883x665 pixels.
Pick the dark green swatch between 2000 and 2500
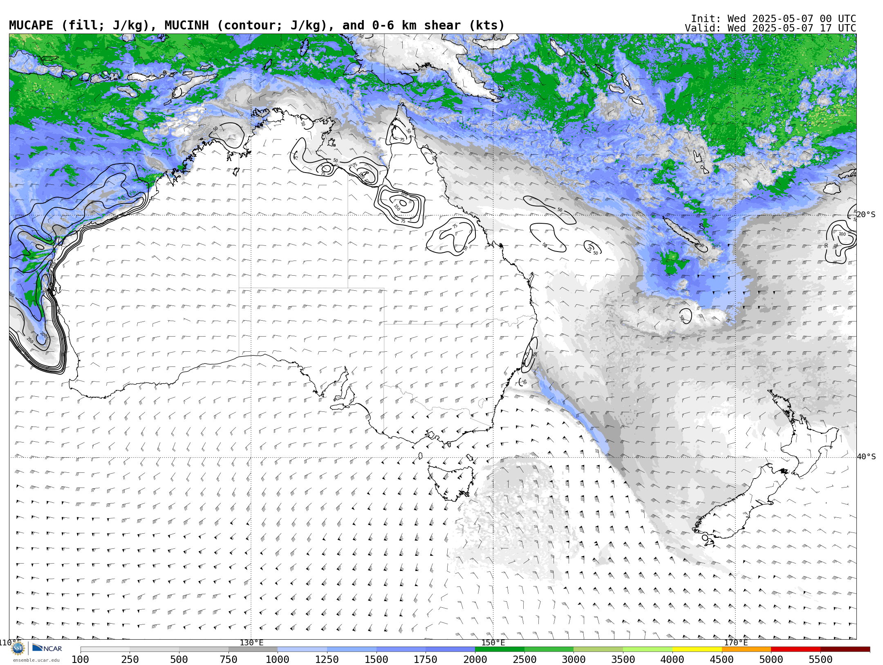pos(500,649)
